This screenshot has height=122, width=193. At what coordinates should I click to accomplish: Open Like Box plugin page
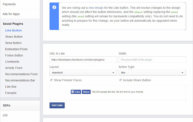tap(11, 87)
